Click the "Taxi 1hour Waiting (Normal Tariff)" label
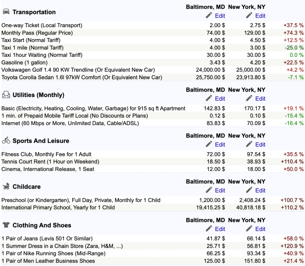Image resolution: width=305 pixels, height=266 pixels. click(x=42, y=55)
